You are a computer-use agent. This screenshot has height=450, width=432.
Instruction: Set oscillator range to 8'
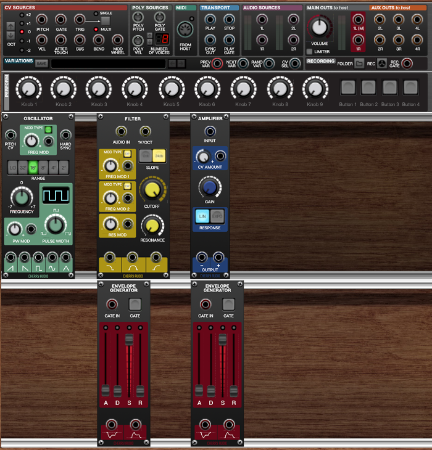click(x=43, y=167)
